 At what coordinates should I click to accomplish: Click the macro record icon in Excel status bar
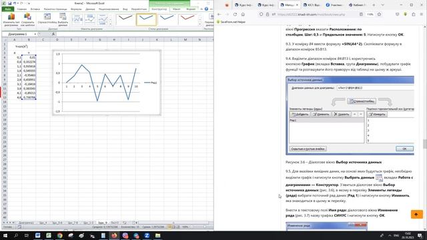click(19, 227)
